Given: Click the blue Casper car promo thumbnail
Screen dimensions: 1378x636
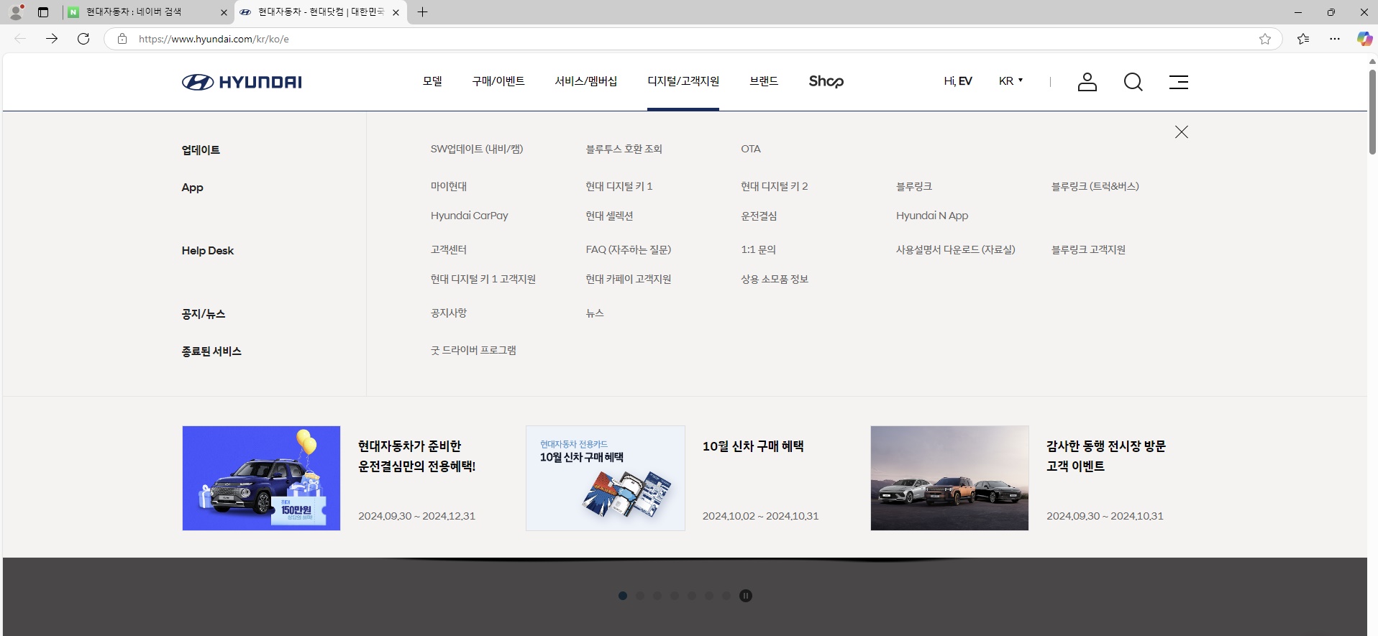Looking at the screenshot, I should click(x=261, y=478).
